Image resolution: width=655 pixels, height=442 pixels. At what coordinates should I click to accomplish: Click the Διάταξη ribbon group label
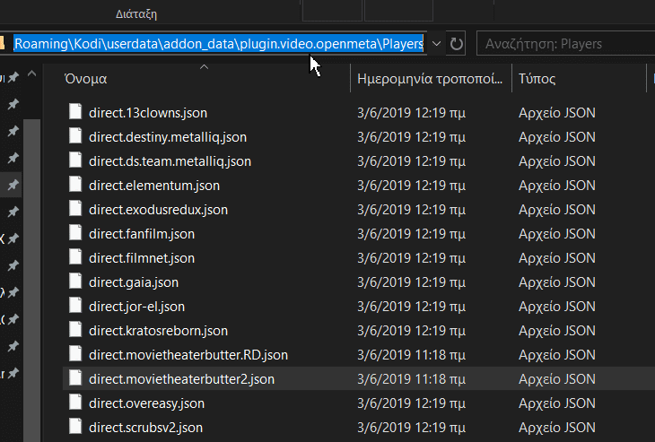coord(136,14)
